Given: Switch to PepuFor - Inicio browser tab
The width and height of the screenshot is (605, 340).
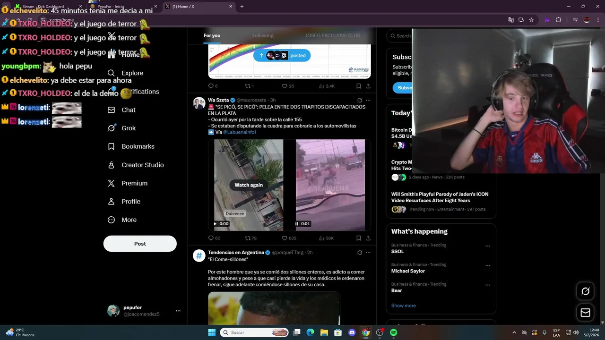Looking at the screenshot, I should 123,6.
